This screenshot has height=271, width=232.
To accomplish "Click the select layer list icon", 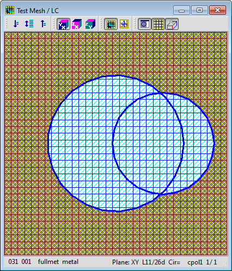I will (x=29, y=24).
